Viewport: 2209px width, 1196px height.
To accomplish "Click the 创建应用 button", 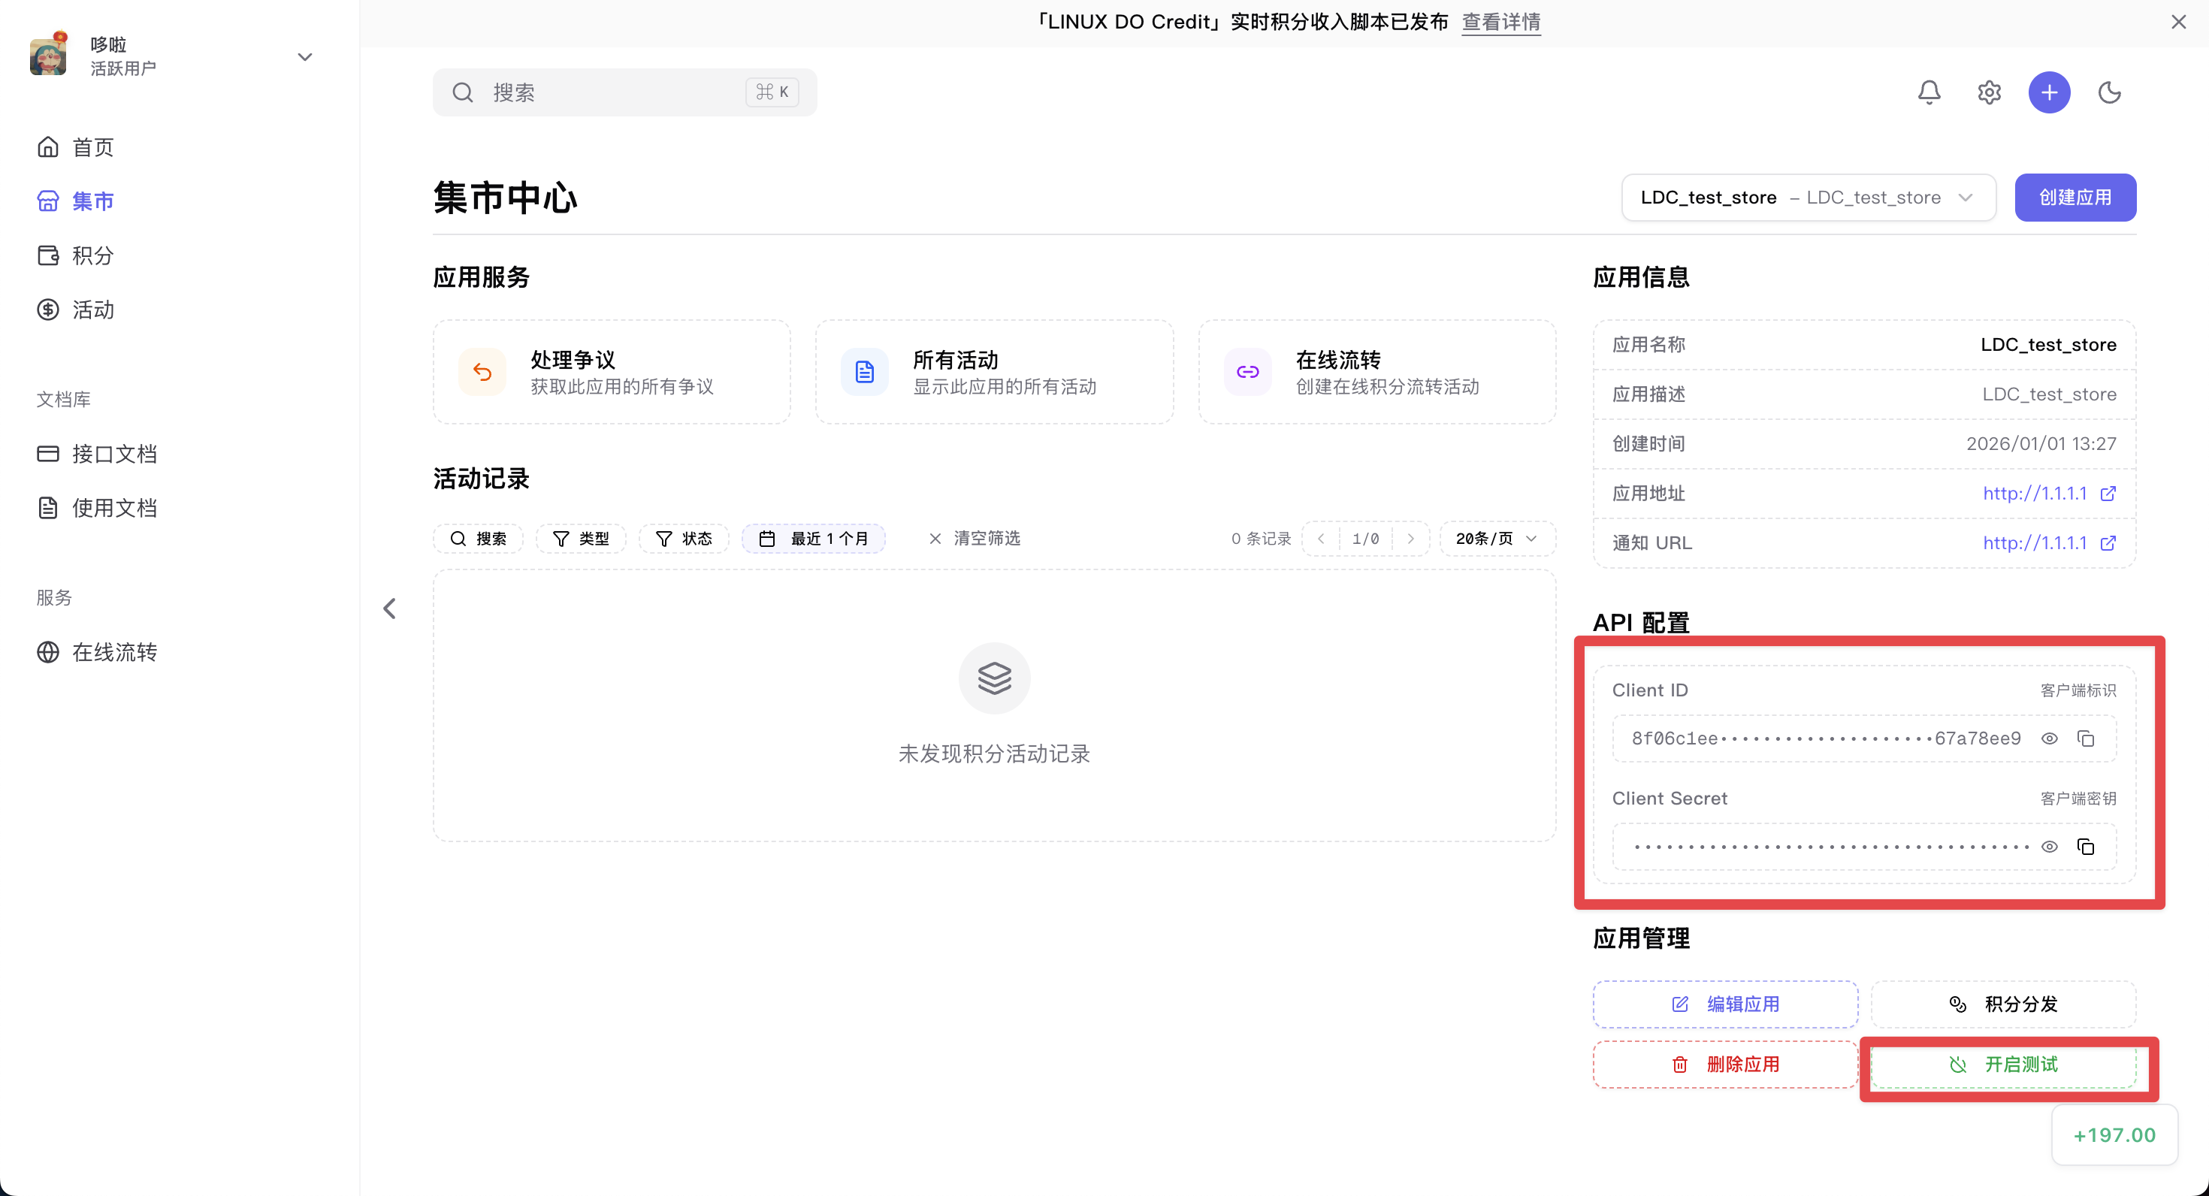I will 2075,197.
